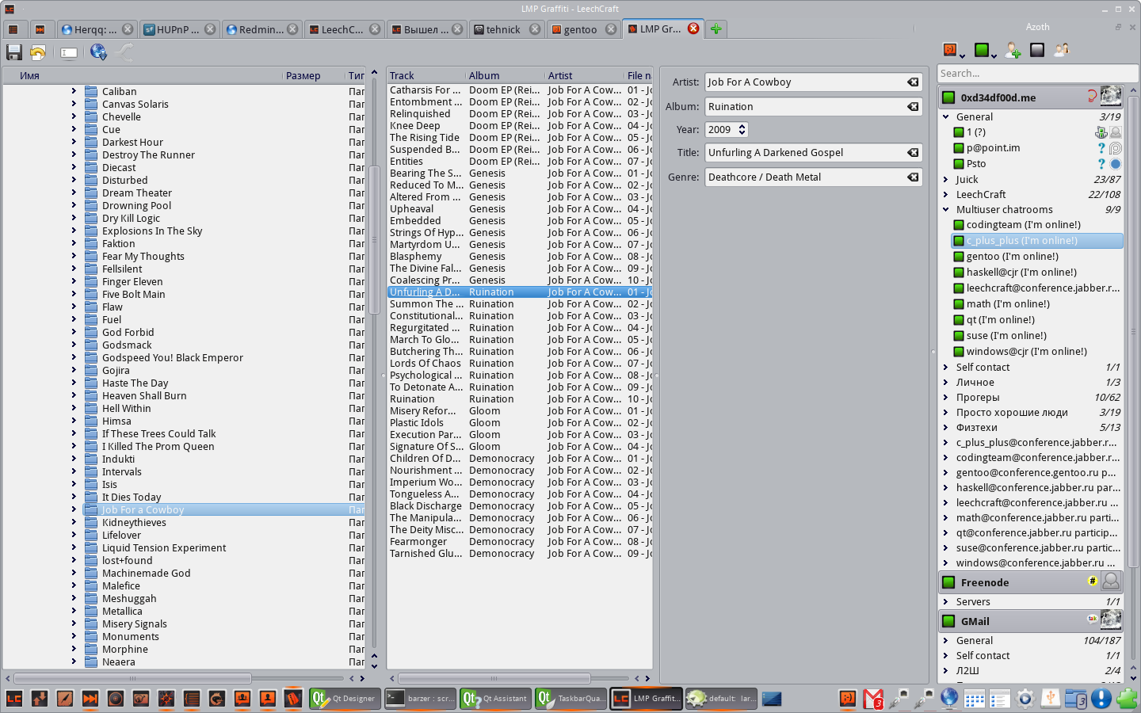Switch to the Redmine tab
Screen dimensions: 1141x713
[x=261, y=29]
